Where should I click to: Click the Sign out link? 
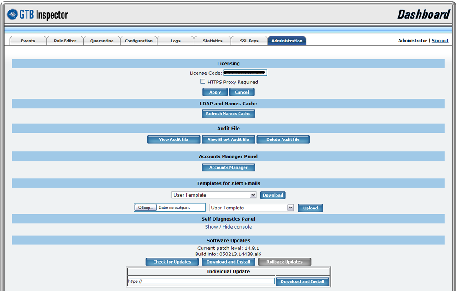click(x=440, y=41)
